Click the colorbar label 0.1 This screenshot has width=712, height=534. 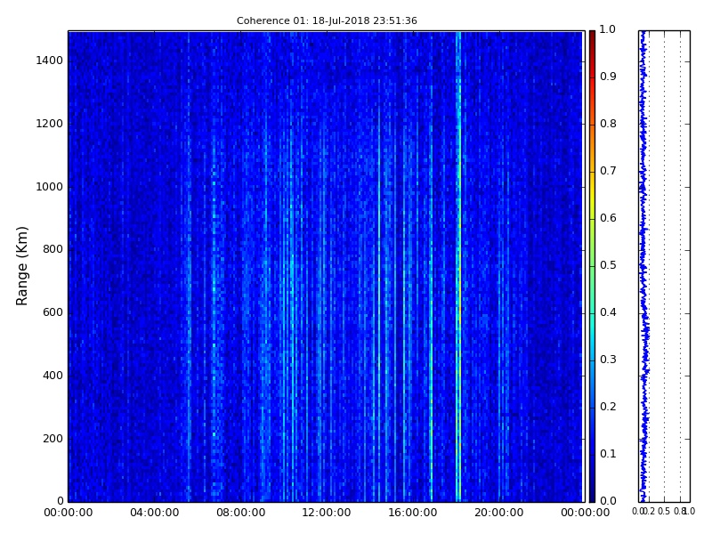608,454
